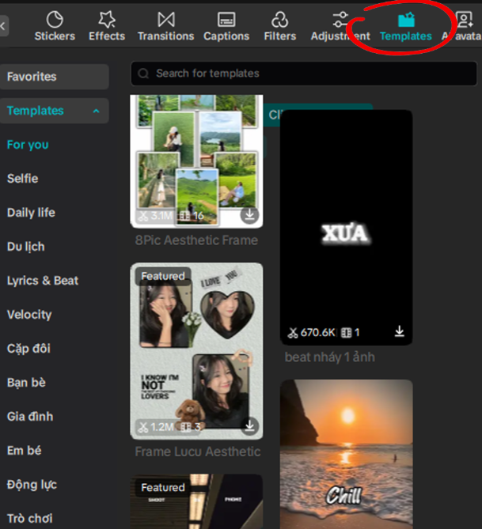
Task: Select the For you category
Action: coord(28,145)
